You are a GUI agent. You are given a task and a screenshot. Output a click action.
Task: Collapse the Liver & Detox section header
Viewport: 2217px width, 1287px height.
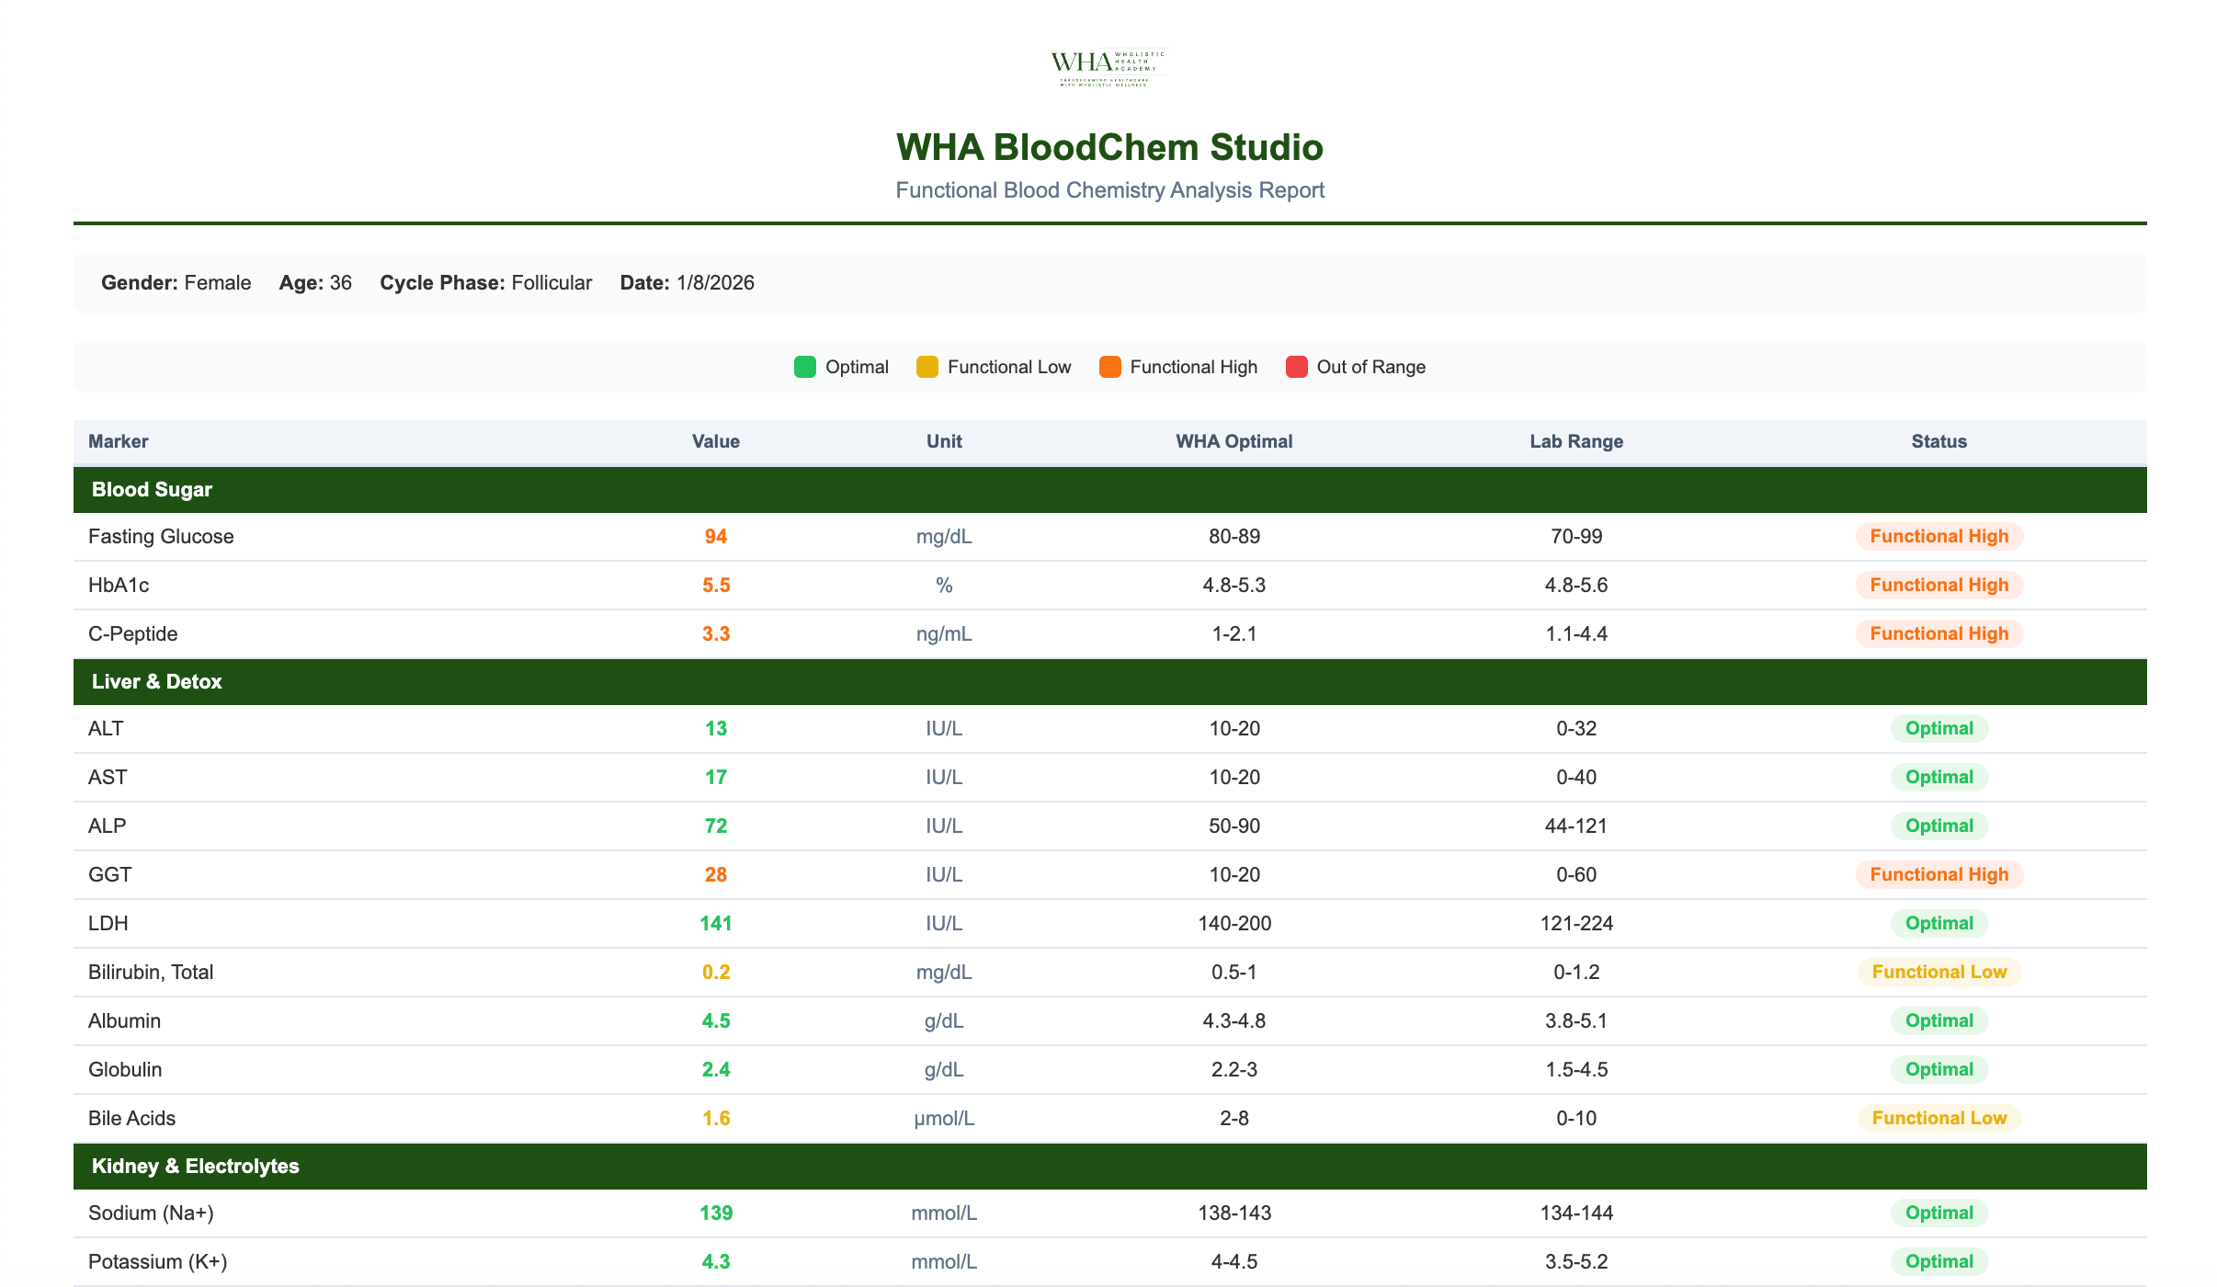click(156, 681)
